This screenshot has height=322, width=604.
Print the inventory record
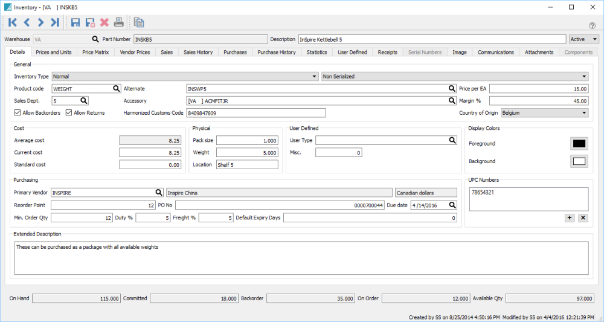pyautogui.click(x=119, y=23)
